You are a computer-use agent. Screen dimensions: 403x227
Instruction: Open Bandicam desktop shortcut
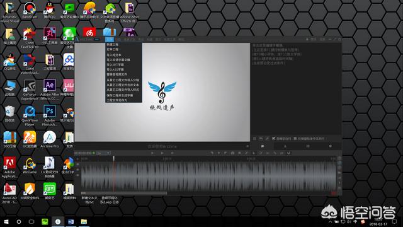pos(30,10)
